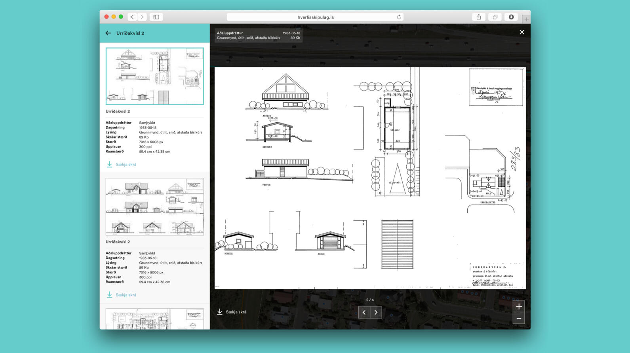Click Sækja skrá under the first drawing
This screenshot has width=630, height=353.
click(122, 164)
